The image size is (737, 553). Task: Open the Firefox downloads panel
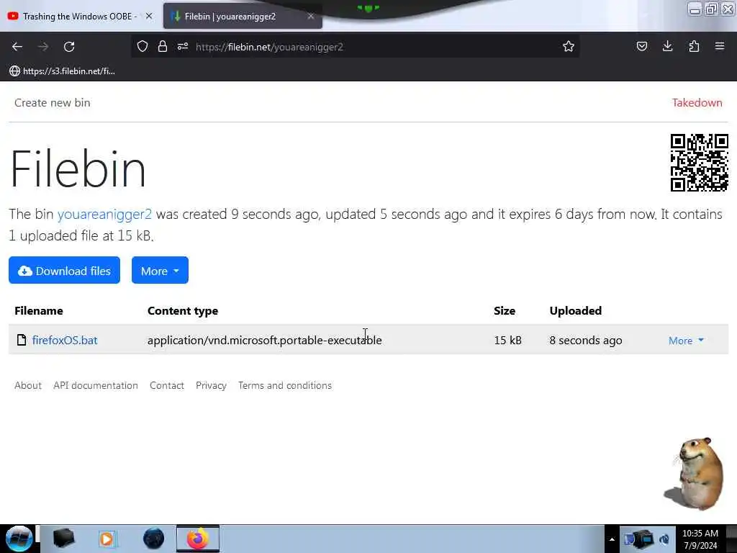(667, 46)
